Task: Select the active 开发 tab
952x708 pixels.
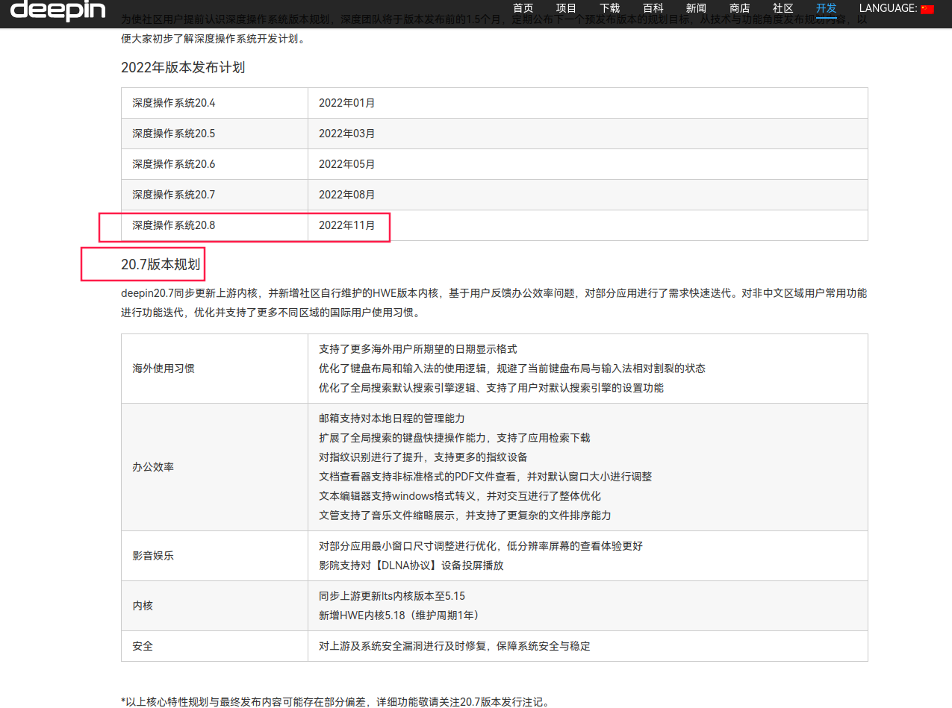Action: point(826,8)
